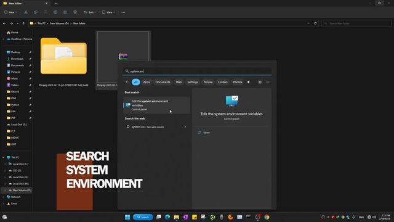Click the search text field containing 'system en'
The image size is (394, 222).
(x=197, y=72)
